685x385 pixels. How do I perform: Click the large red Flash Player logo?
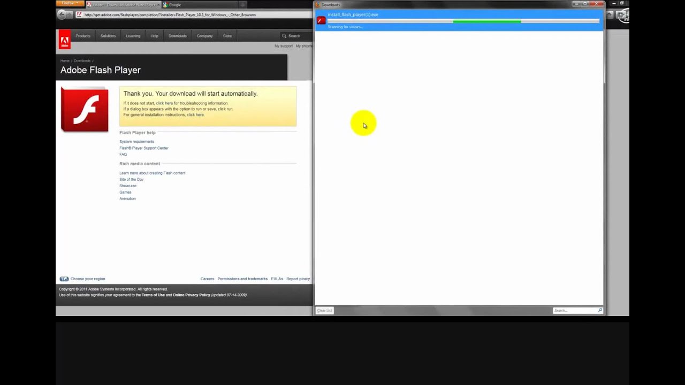point(85,110)
